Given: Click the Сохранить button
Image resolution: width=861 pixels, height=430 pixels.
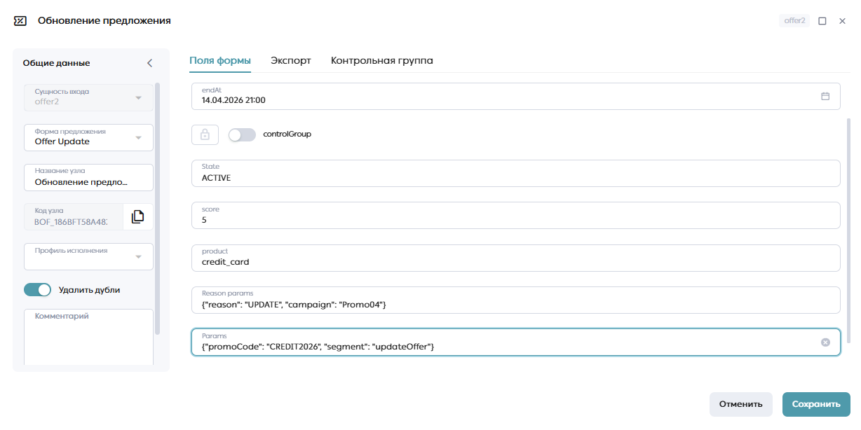Looking at the screenshot, I should pos(816,404).
